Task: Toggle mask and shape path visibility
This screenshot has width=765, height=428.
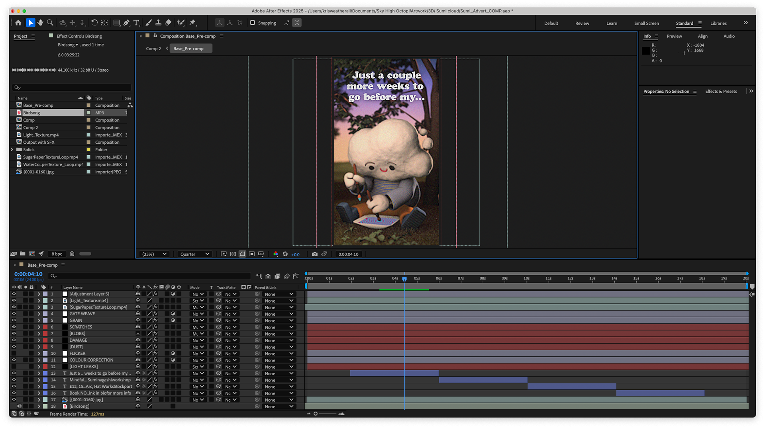Action: [242, 254]
